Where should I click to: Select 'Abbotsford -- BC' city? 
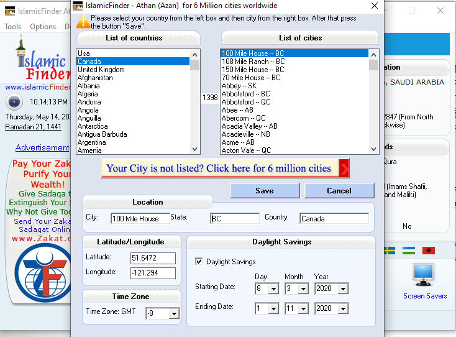294,94
